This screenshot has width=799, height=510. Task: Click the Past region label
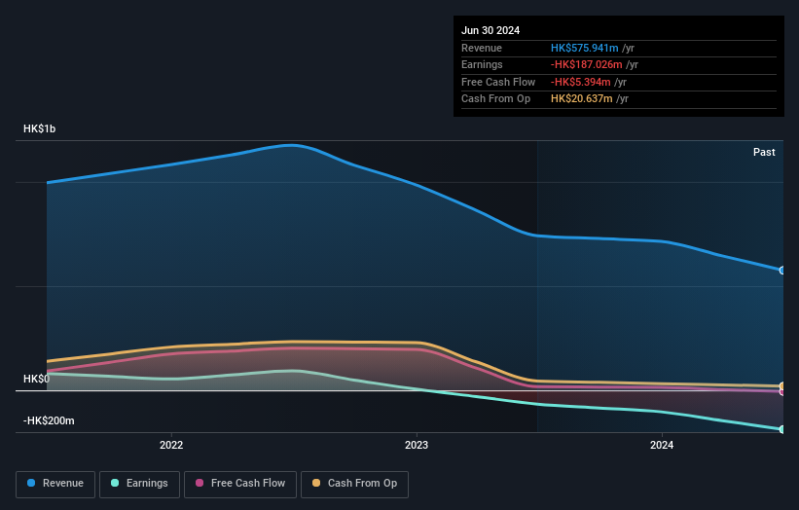764,153
